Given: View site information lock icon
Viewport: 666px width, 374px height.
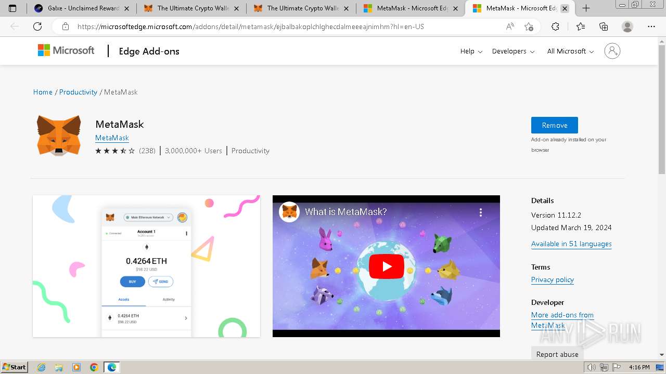Looking at the screenshot, I should (x=66, y=26).
